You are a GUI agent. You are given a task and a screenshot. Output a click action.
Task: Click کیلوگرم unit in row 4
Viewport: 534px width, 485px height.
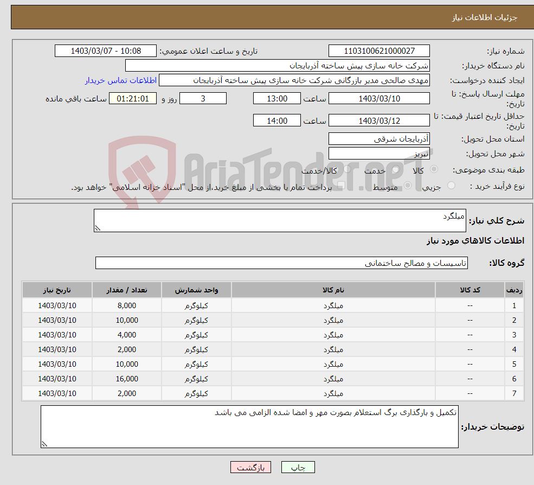point(196,350)
